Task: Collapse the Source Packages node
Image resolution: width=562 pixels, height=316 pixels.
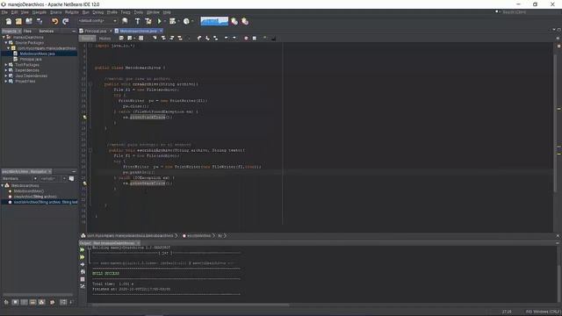Action: pyautogui.click(x=6, y=43)
